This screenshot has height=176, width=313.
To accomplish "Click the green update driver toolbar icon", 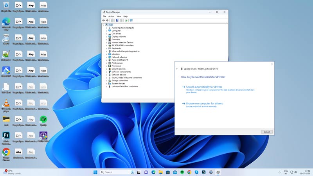I will pos(126,20).
